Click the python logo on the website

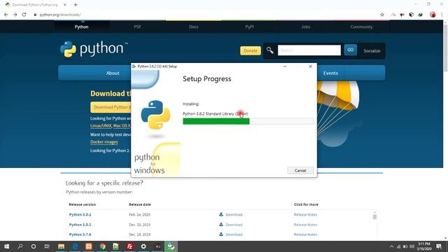94,49
